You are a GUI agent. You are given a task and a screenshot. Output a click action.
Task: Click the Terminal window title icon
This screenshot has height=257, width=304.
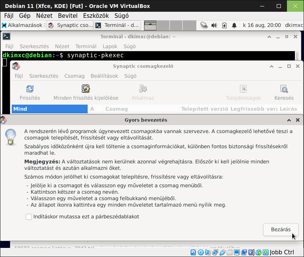click(x=6, y=36)
